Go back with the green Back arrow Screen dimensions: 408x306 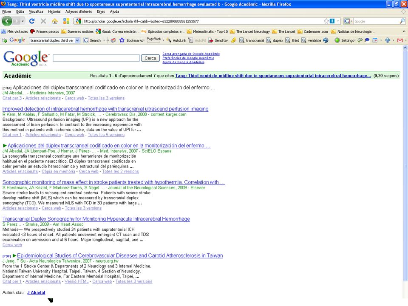tap(7, 21)
